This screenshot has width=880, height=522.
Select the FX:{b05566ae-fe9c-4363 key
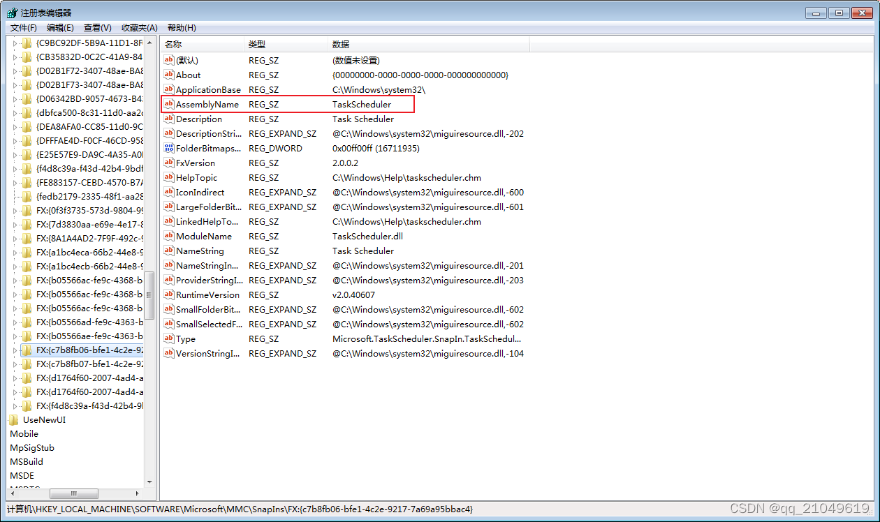89,336
